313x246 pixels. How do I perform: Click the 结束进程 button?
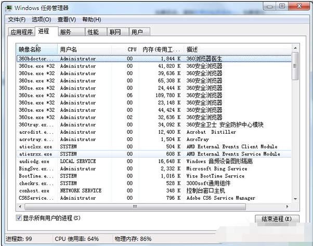(277, 218)
